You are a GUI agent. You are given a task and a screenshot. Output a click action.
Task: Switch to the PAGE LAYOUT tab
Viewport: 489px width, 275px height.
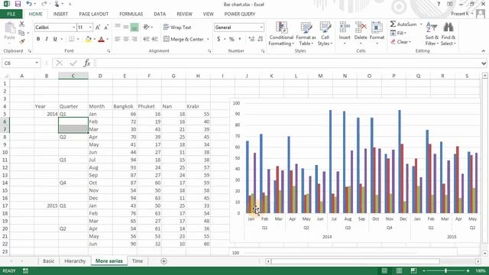pos(93,14)
